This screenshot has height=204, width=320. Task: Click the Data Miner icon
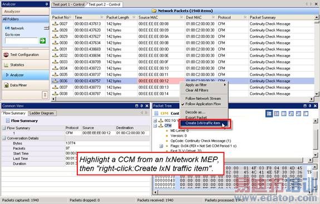click(x=6, y=85)
